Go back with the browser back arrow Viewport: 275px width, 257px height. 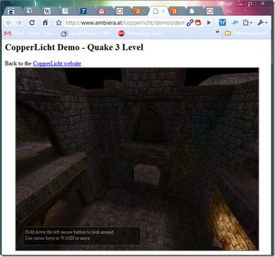(9, 23)
